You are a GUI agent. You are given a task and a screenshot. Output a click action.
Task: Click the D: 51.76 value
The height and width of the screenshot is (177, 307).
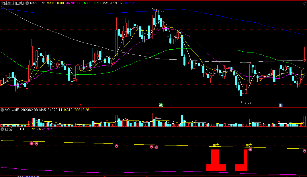click(x=34, y=129)
